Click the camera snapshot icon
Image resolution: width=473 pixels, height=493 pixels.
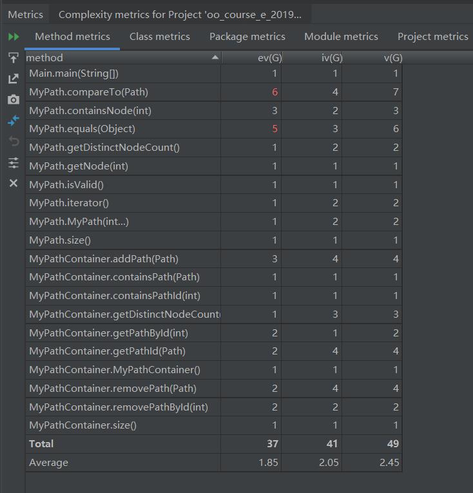pos(14,100)
